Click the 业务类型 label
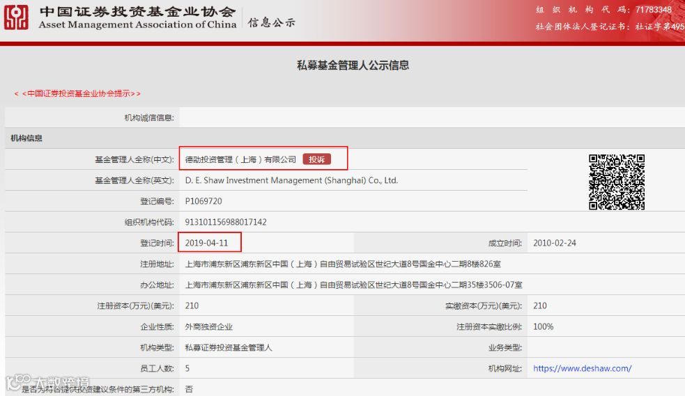 coord(505,347)
